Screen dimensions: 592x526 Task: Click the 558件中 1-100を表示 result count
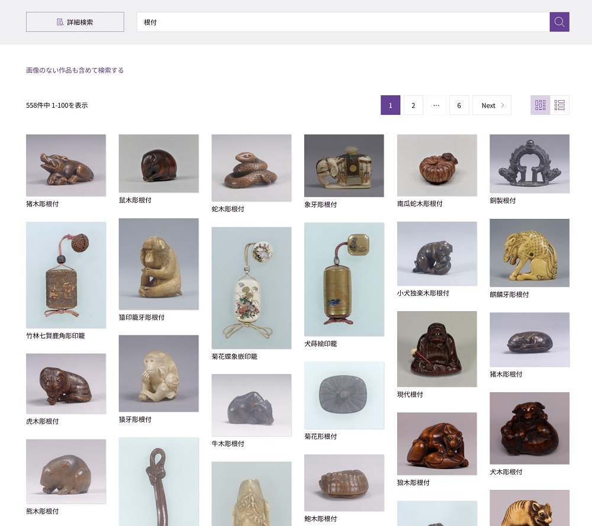click(57, 105)
